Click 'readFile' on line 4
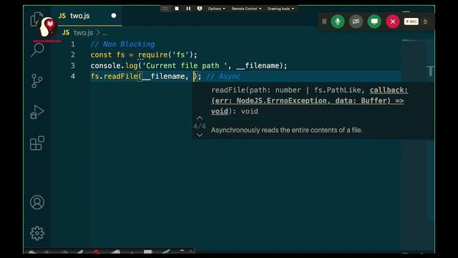 click(x=120, y=77)
